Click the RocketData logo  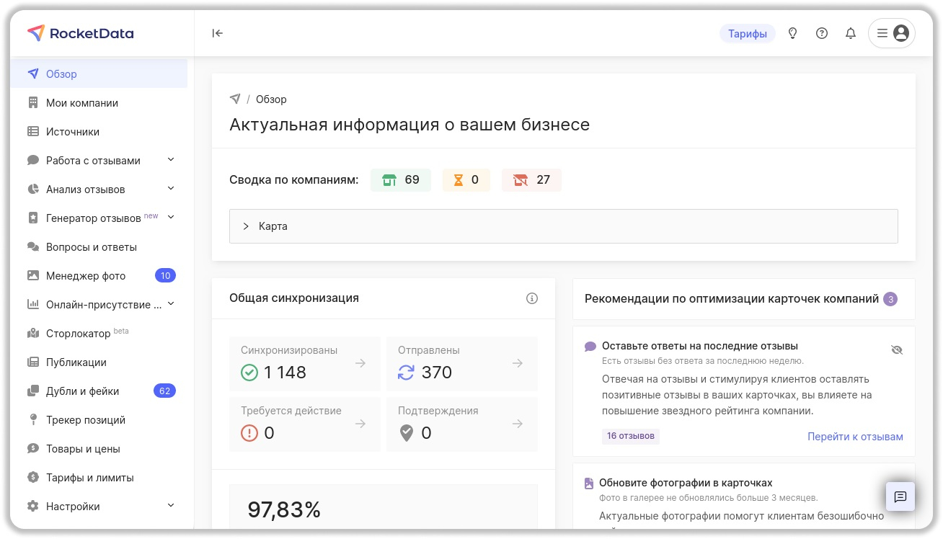[81, 33]
